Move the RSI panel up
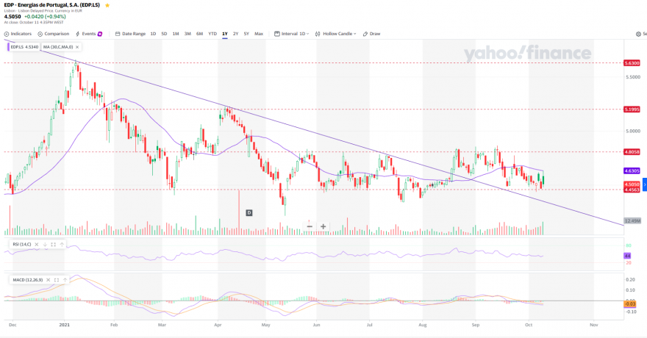Viewport: 647px width, 338px height. [x=62, y=245]
